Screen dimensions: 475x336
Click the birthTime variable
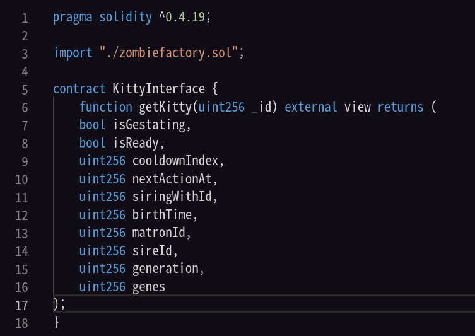(162, 215)
